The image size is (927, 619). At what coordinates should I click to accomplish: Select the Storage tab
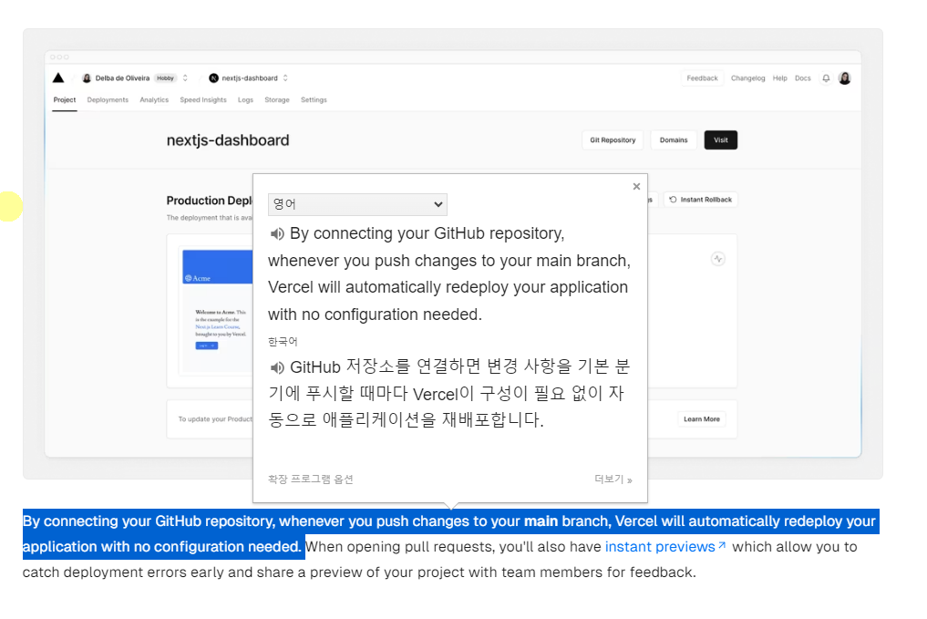coord(277,100)
